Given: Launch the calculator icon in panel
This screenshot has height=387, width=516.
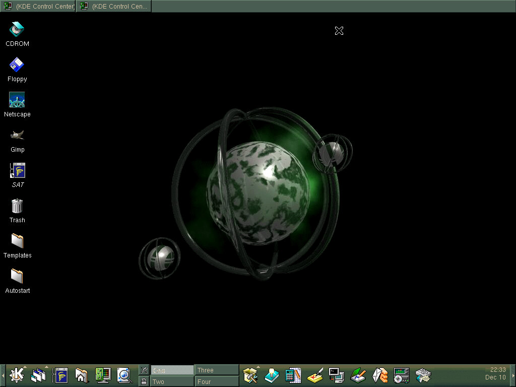Looking at the screenshot, I should point(293,375).
